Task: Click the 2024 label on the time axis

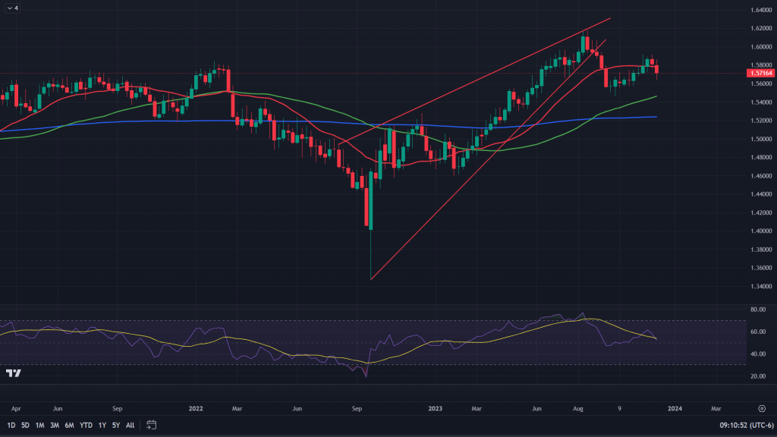Action: click(675, 407)
